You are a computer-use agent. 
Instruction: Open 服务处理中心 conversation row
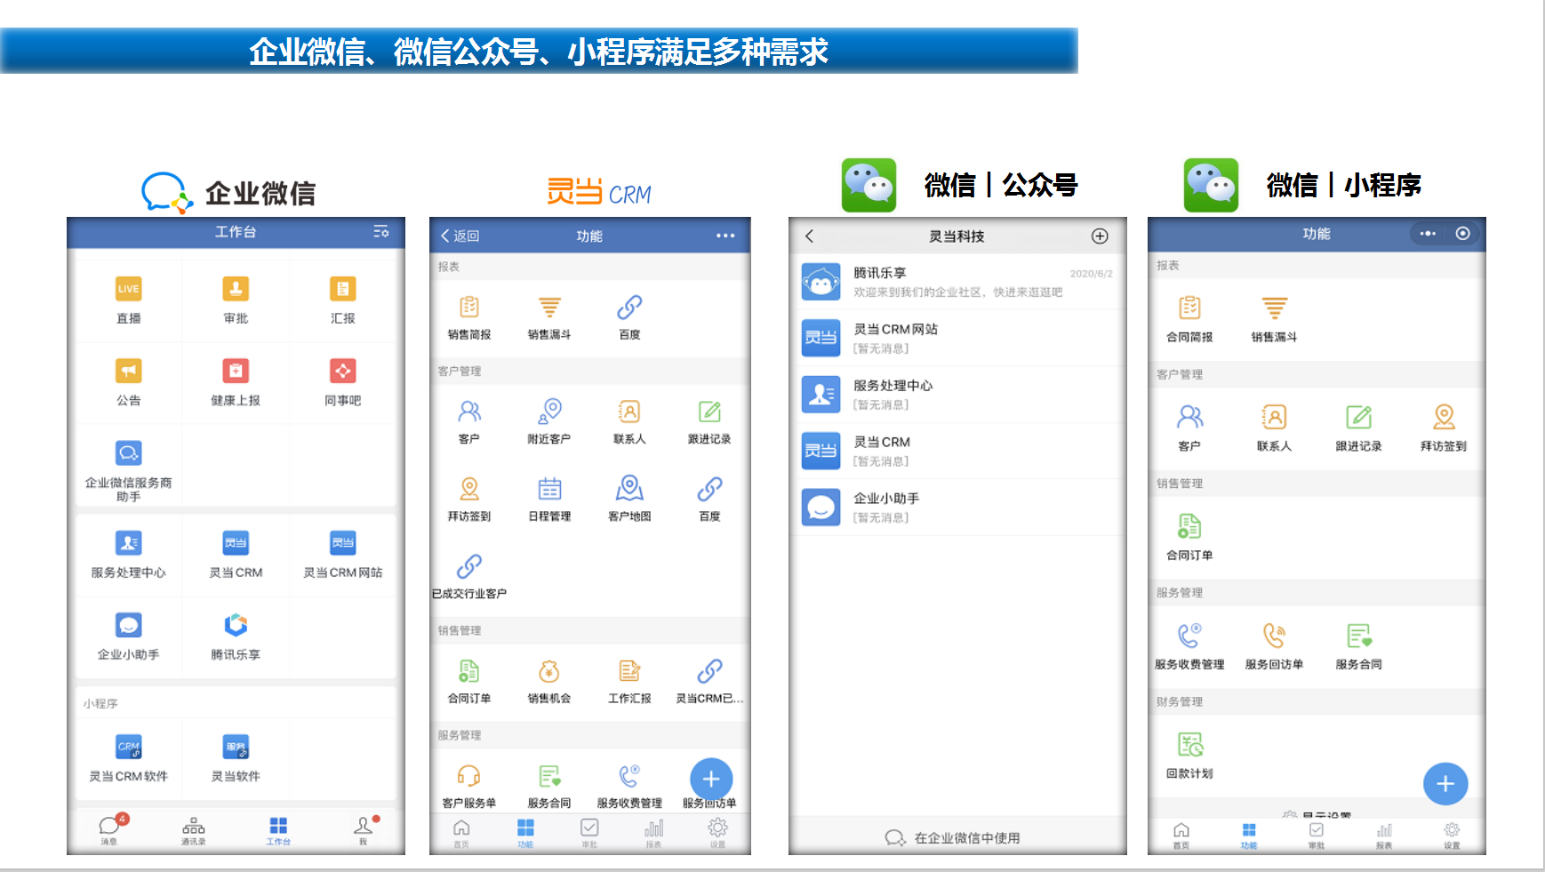[958, 395]
